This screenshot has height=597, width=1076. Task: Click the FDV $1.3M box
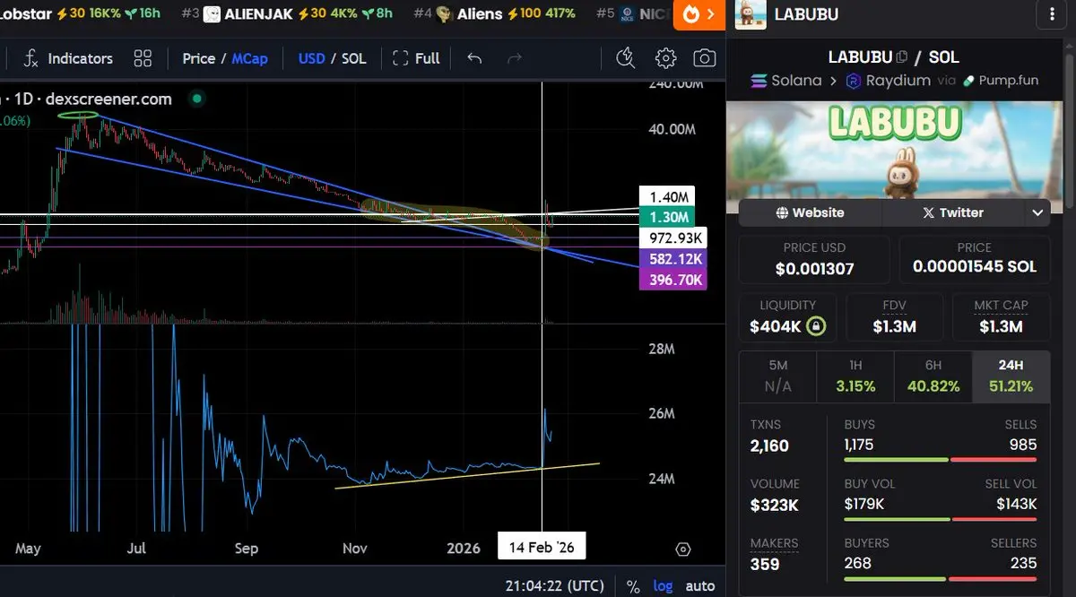894,317
